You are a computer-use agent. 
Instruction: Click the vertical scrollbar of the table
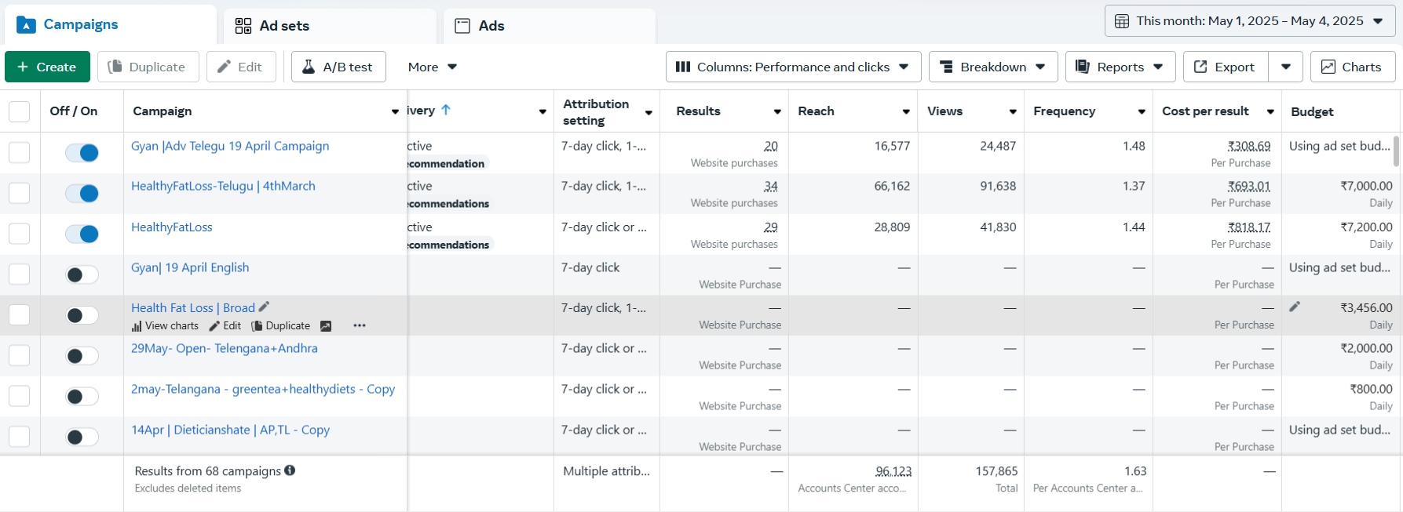pos(1396,151)
